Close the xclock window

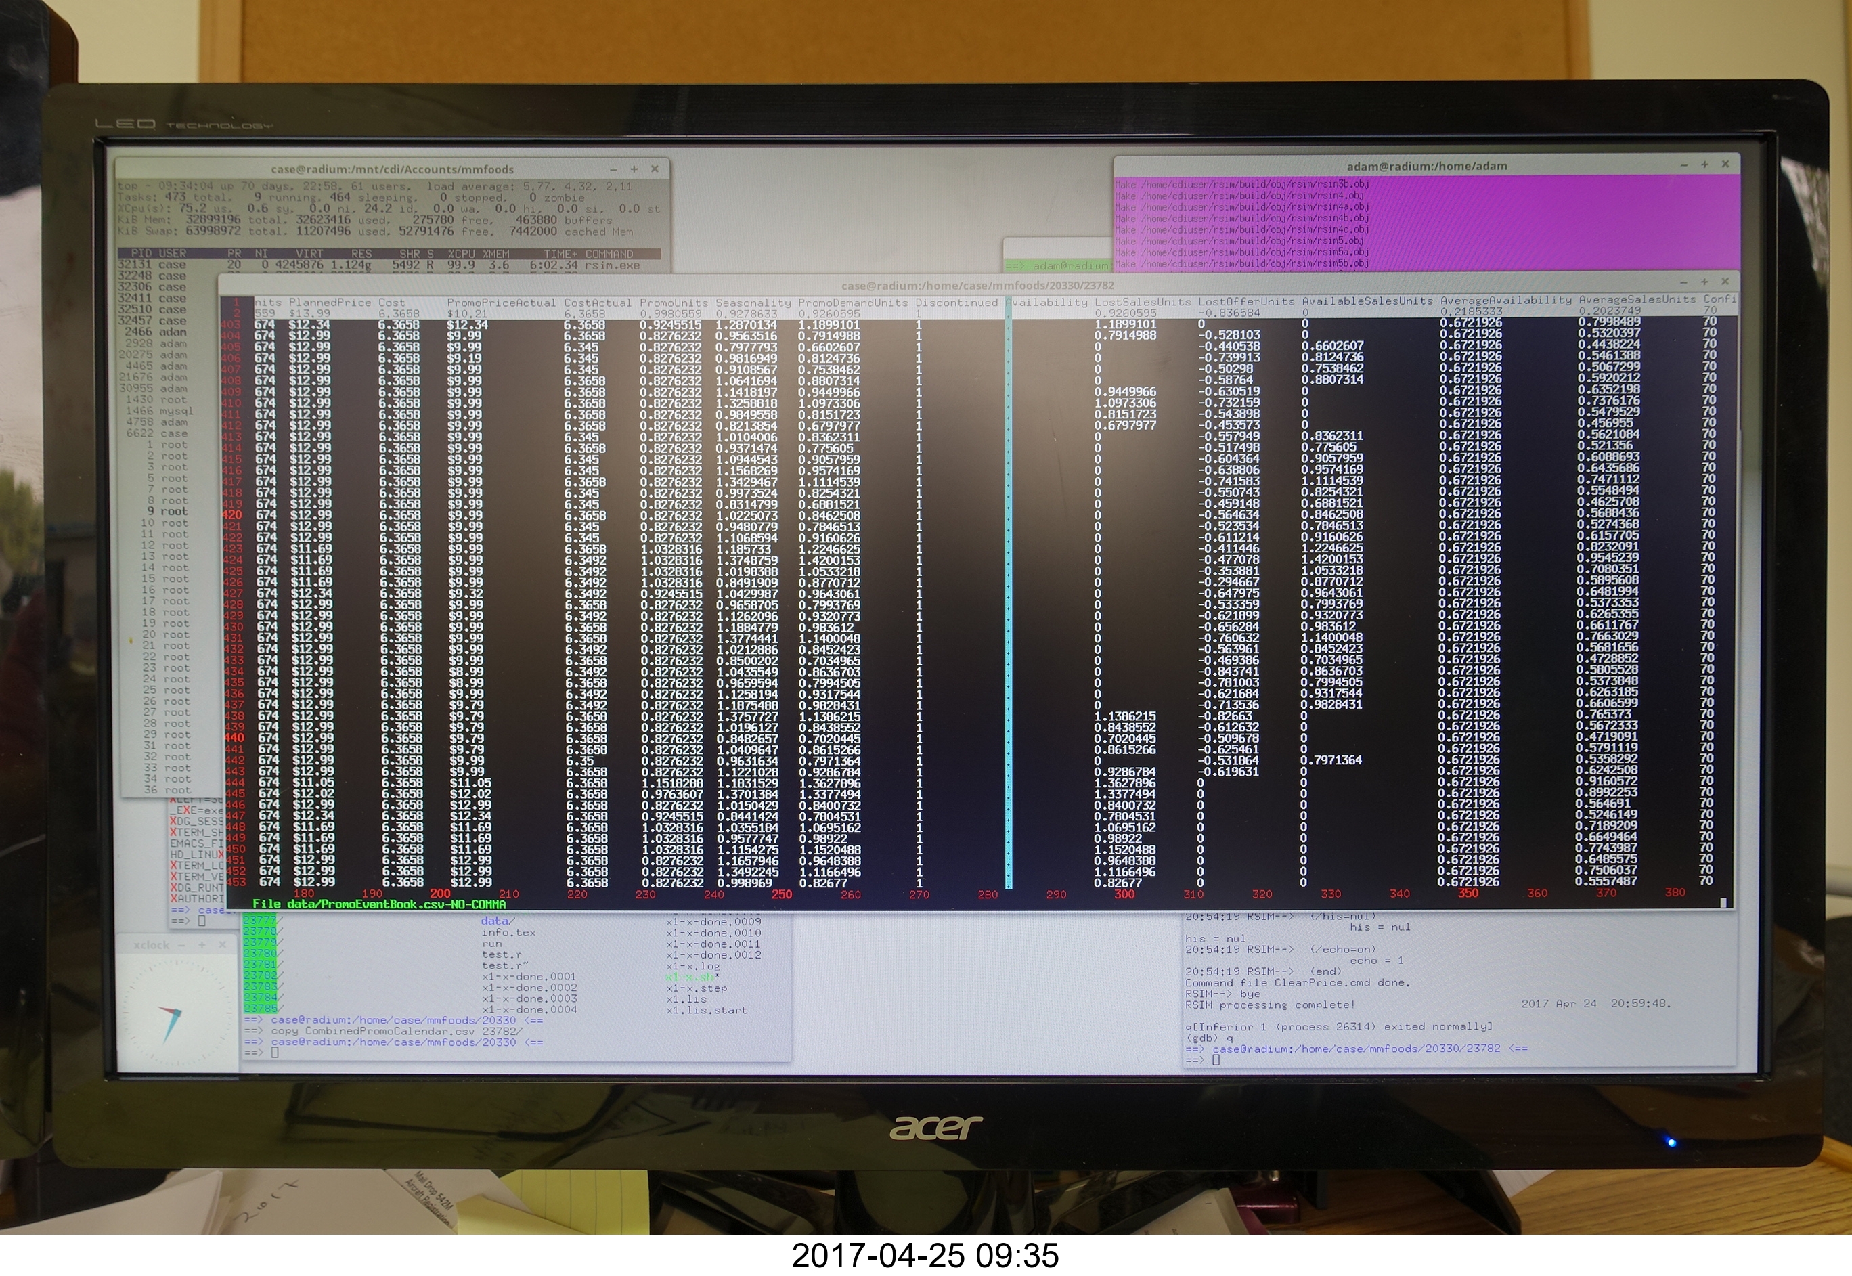pos(222,944)
